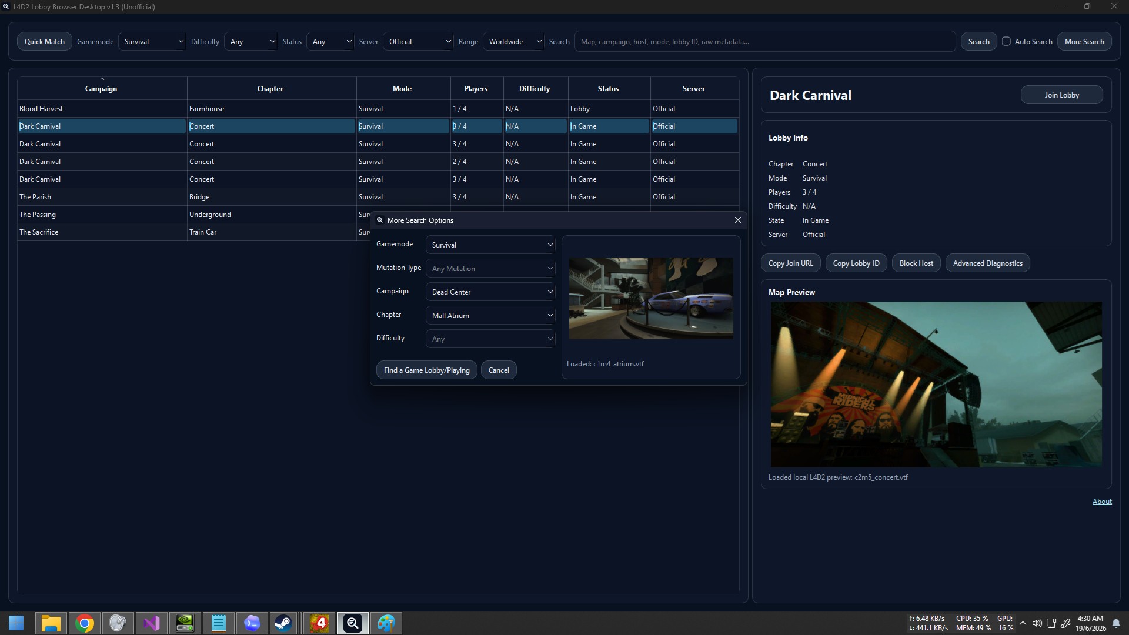Open Visual Studio from the taskbar

click(x=152, y=623)
